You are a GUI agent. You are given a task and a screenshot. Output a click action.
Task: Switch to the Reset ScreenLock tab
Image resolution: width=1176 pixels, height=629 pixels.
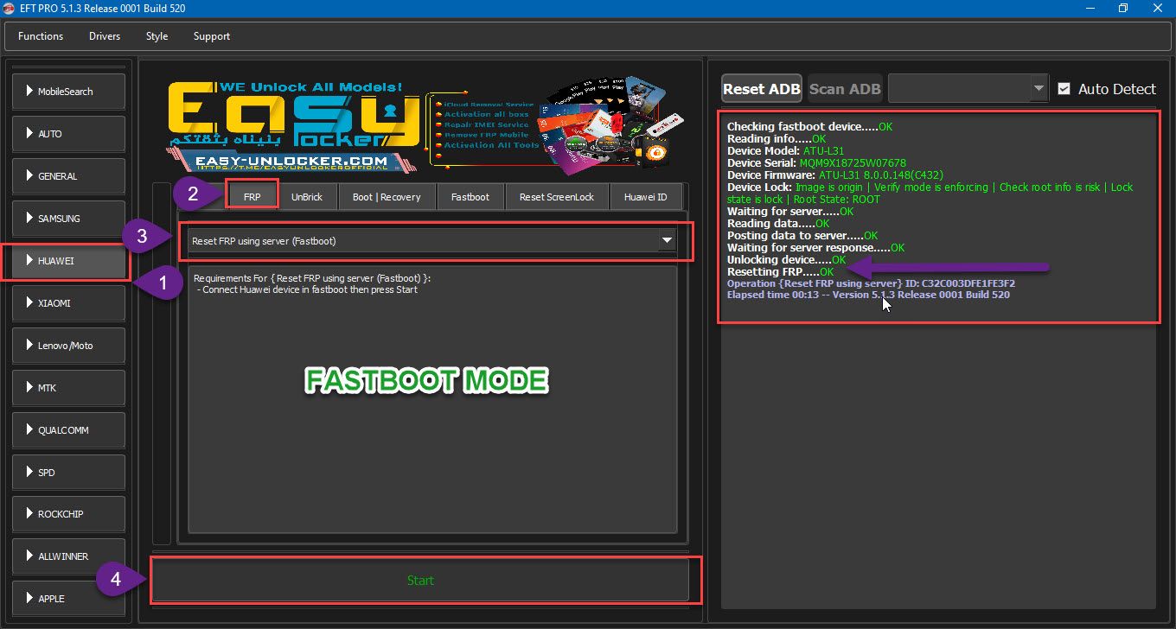click(x=557, y=197)
